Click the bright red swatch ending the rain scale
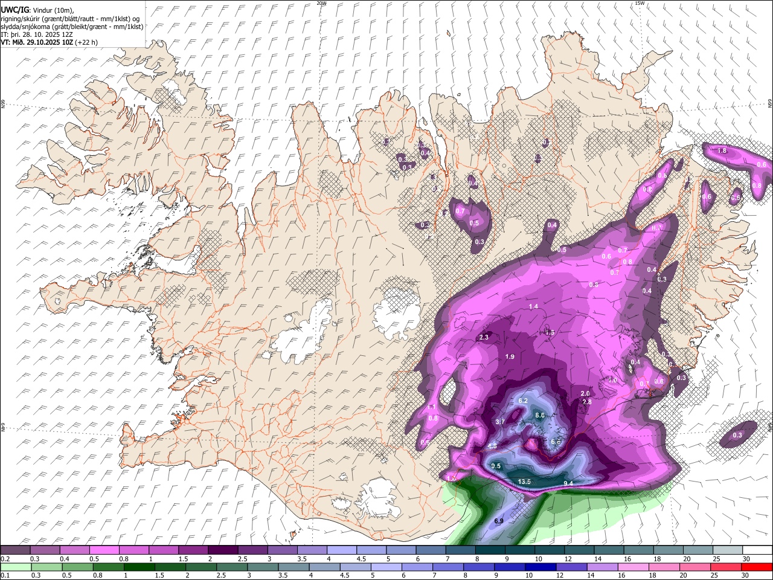The width and height of the screenshot is (773, 580). tap(757, 567)
